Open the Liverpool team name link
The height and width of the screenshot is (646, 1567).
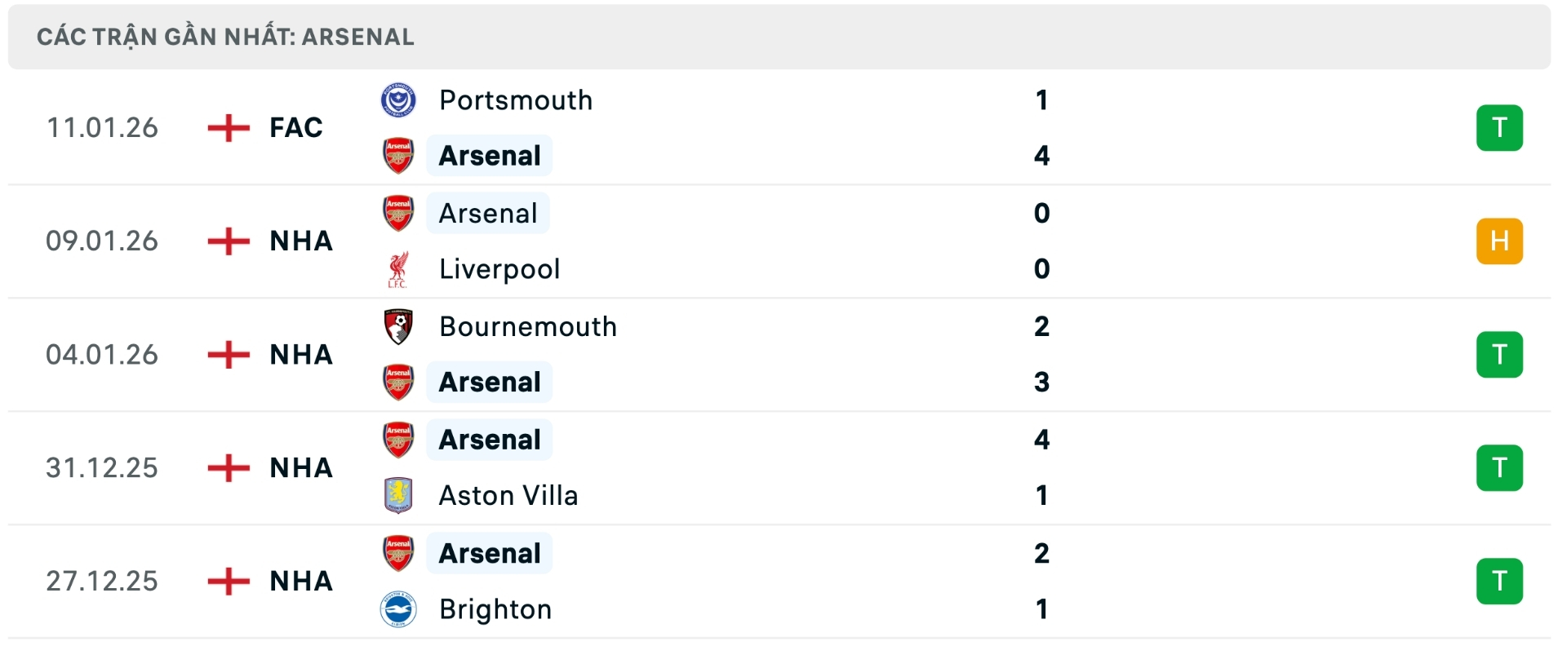499,268
